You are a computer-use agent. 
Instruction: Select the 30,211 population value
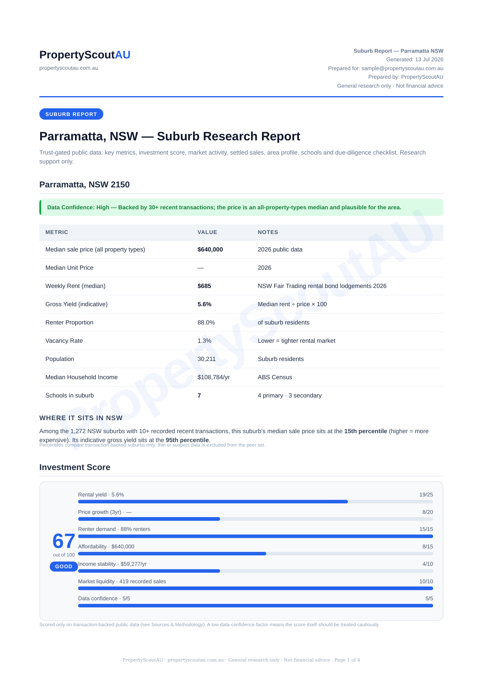coord(206,359)
